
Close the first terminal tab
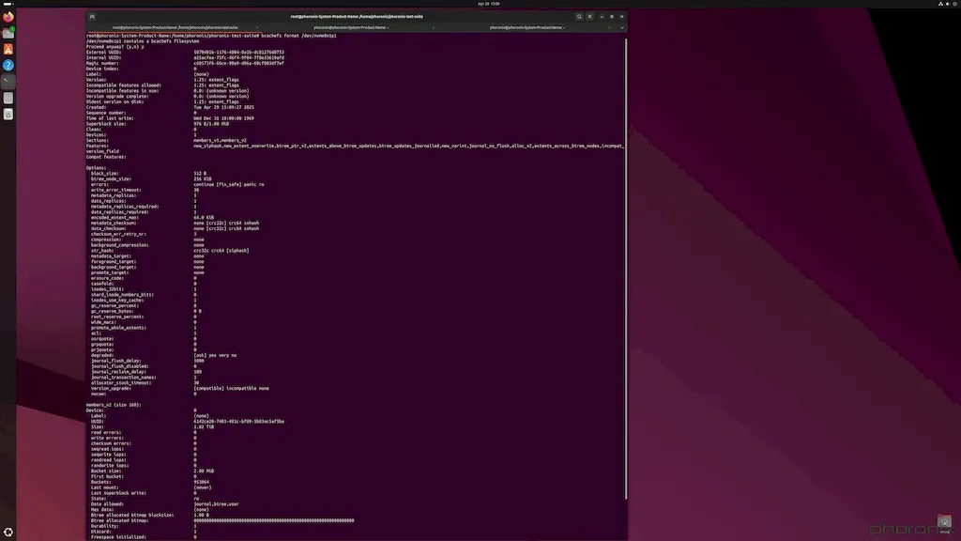pos(257,27)
